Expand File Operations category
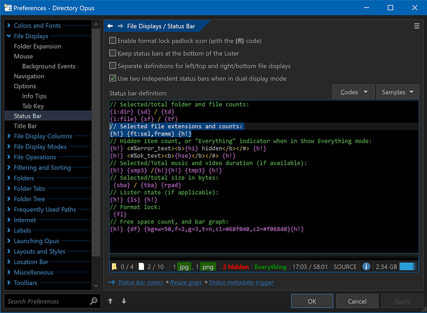 (9, 156)
